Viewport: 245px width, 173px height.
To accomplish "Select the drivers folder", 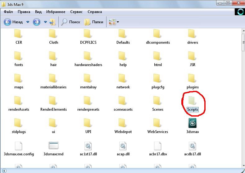I will pyautogui.click(x=193, y=37).
